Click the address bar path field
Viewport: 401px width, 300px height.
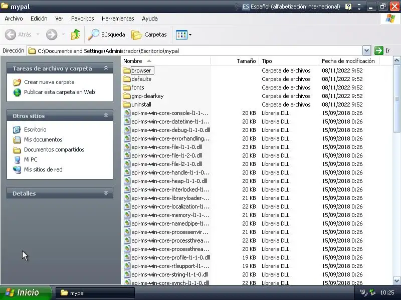tap(194, 51)
